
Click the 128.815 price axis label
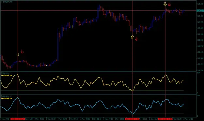200,40
